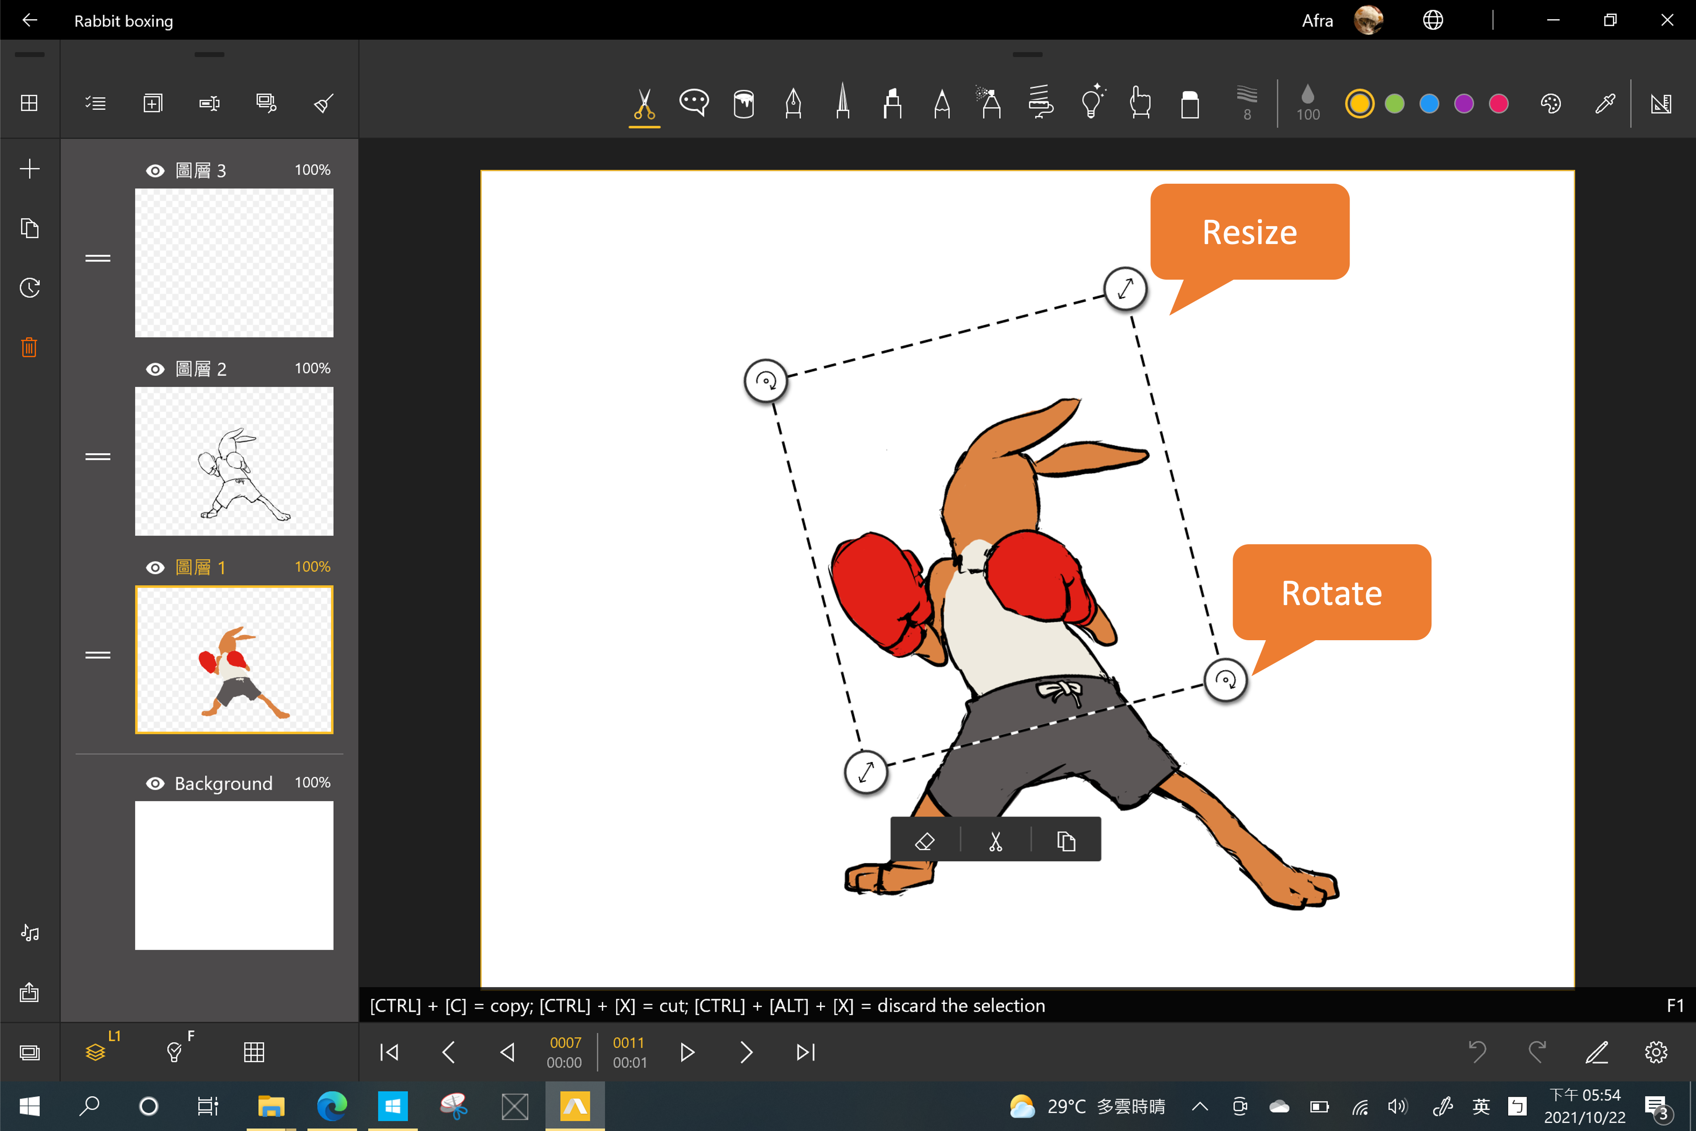The height and width of the screenshot is (1131, 1696).
Task: Jump to the first frame
Action: coord(389,1052)
